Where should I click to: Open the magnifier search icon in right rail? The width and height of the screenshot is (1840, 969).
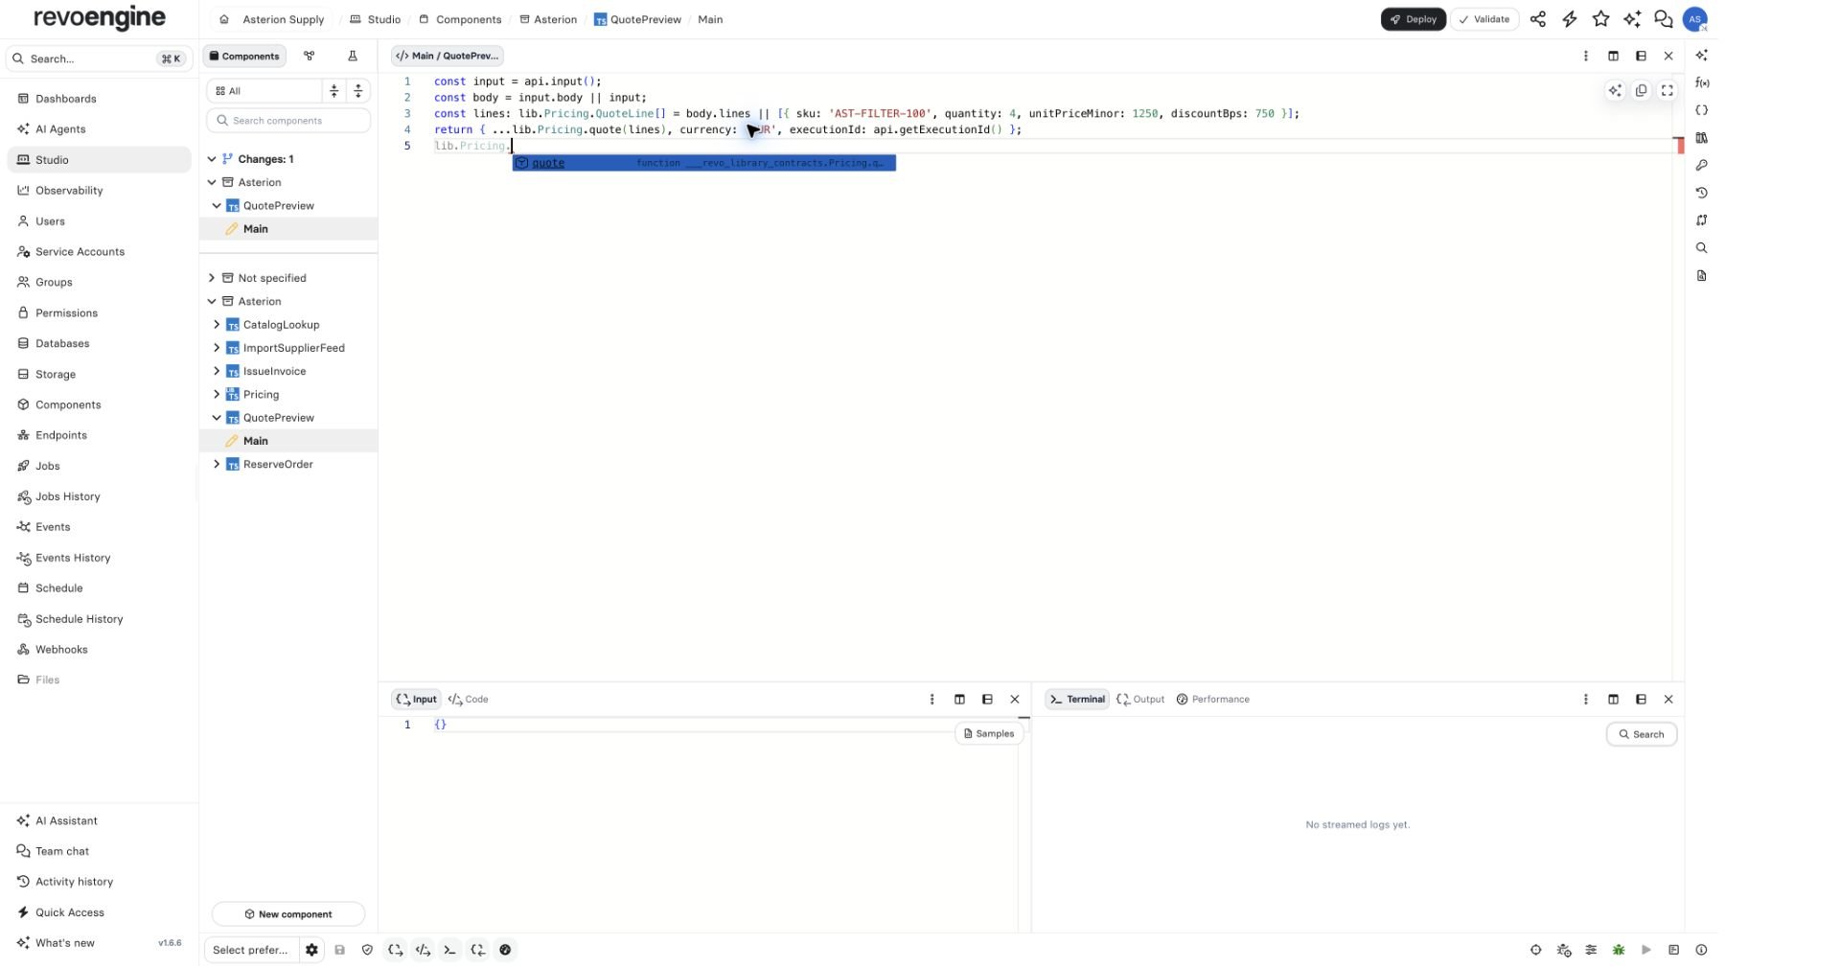[x=1702, y=248]
